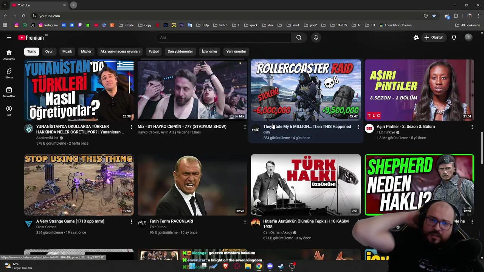Select the Oyun filter chip

(x=50, y=51)
